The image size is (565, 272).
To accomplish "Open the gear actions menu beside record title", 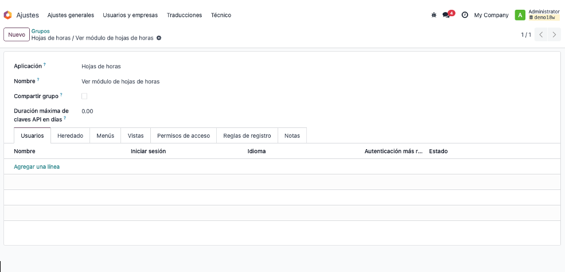I will tap(159, 38).
